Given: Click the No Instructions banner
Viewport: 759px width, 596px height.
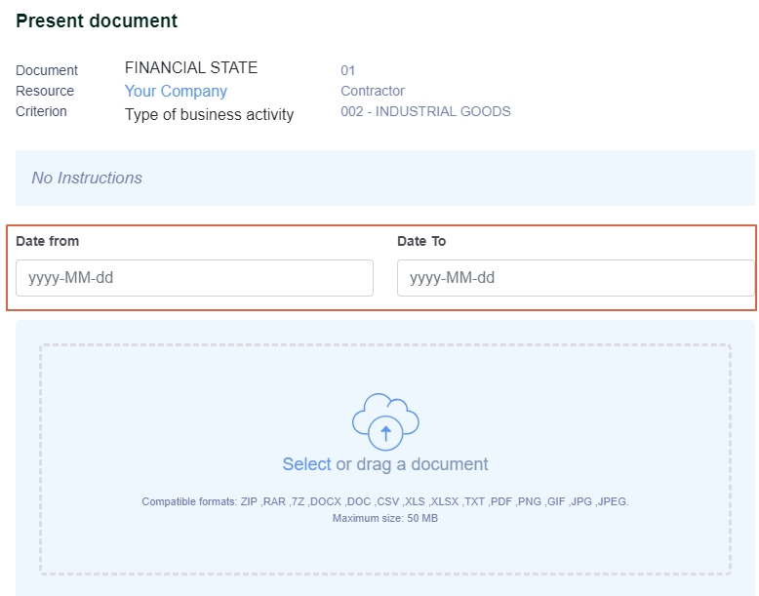Looking at the screenshot, I should 385,178.
